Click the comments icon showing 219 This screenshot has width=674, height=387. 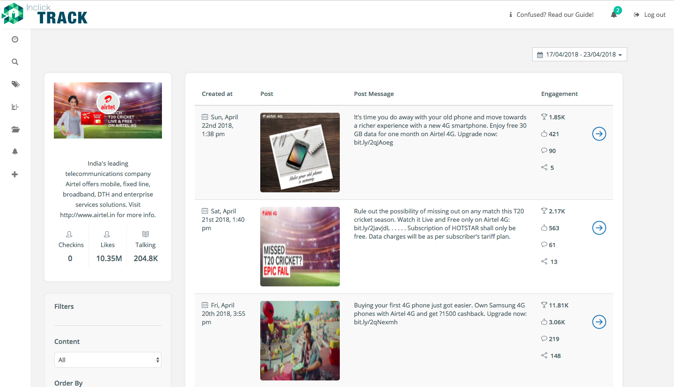point(544,339)
